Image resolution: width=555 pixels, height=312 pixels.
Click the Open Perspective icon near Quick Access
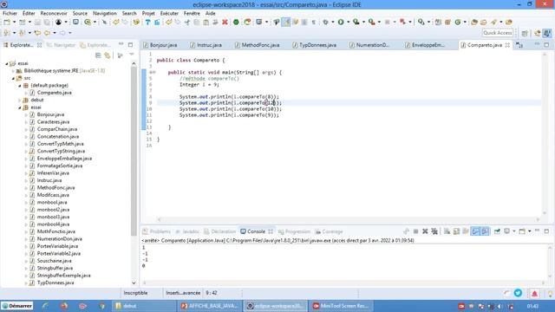[525, 33]
